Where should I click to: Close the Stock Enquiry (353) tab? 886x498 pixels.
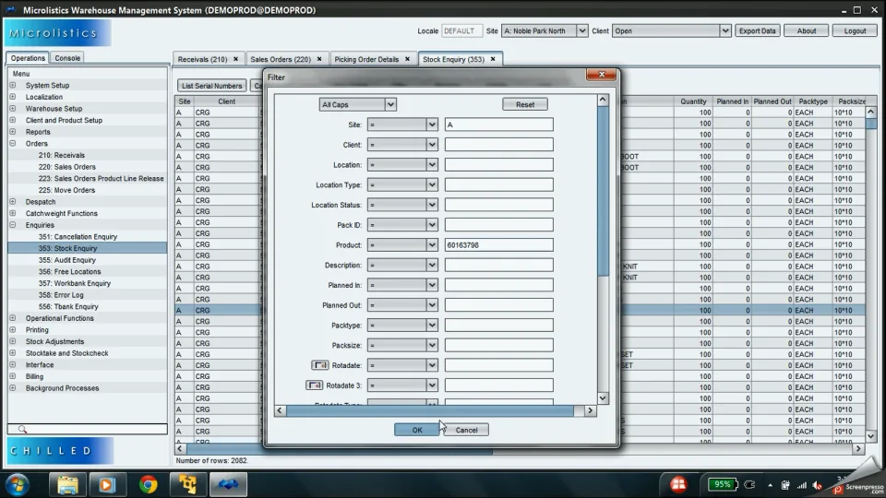pyautogui.click(x=493, y=59)
